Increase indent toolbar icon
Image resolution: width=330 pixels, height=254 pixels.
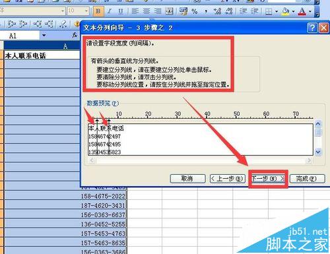(x=255, y=11)
